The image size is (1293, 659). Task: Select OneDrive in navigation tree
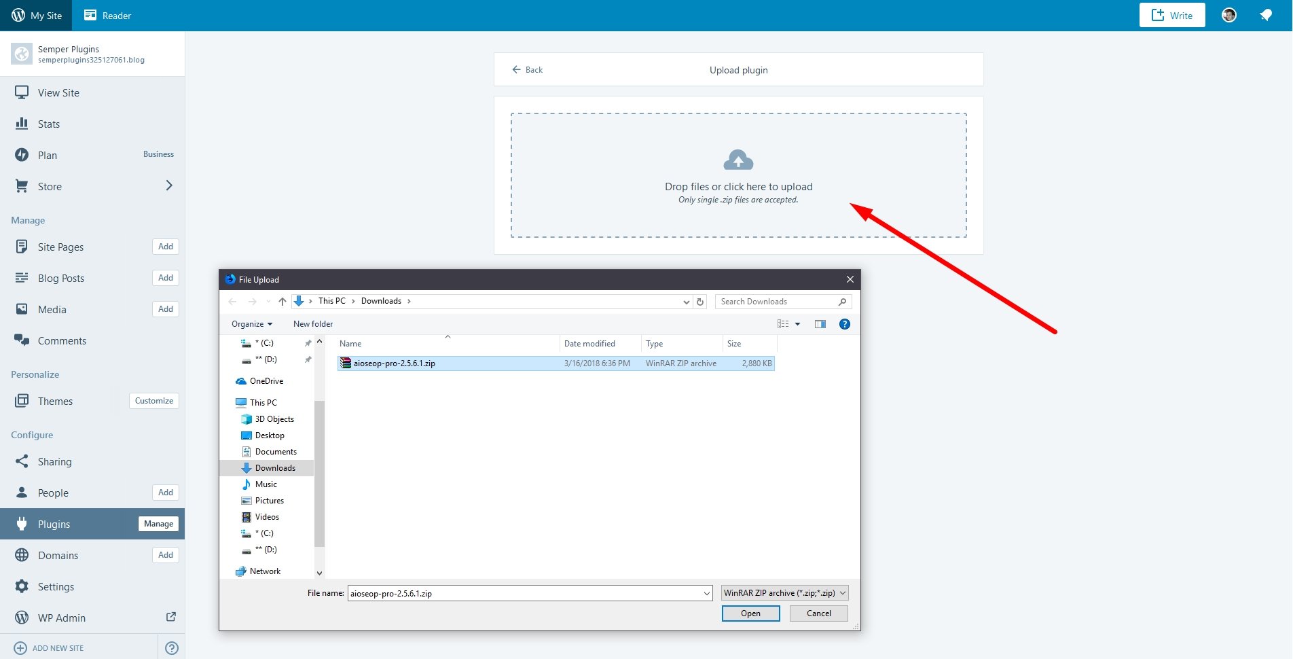[x=266, y=381]
